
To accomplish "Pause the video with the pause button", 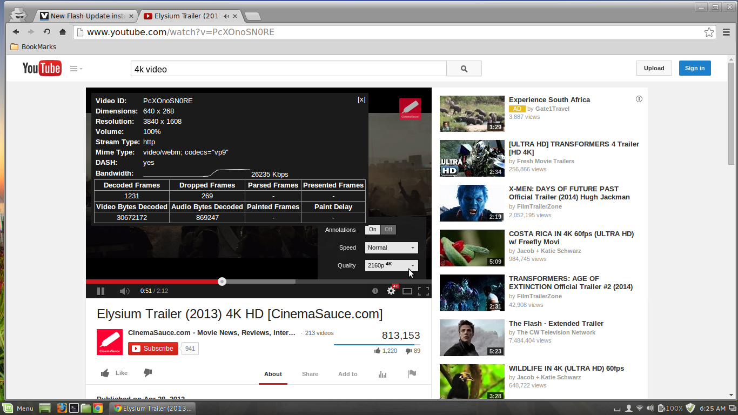I will click(100, 291).
